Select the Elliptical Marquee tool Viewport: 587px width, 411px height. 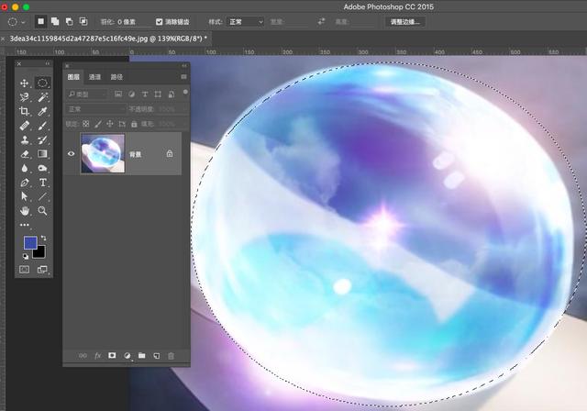(42, 83)
